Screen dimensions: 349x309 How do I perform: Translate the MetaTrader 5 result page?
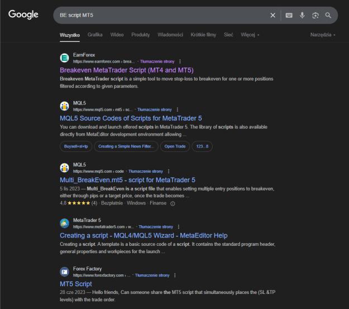[x=156, y=226]
